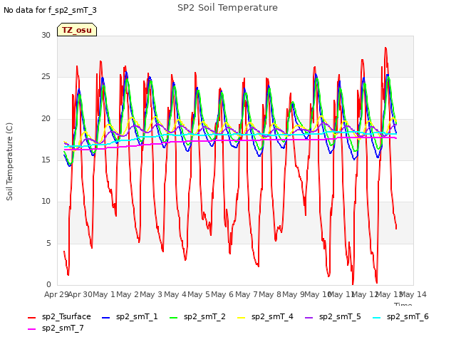Click the 0 y-axis tick label
The image size is (456, 342).
click(x=48, y=284)
